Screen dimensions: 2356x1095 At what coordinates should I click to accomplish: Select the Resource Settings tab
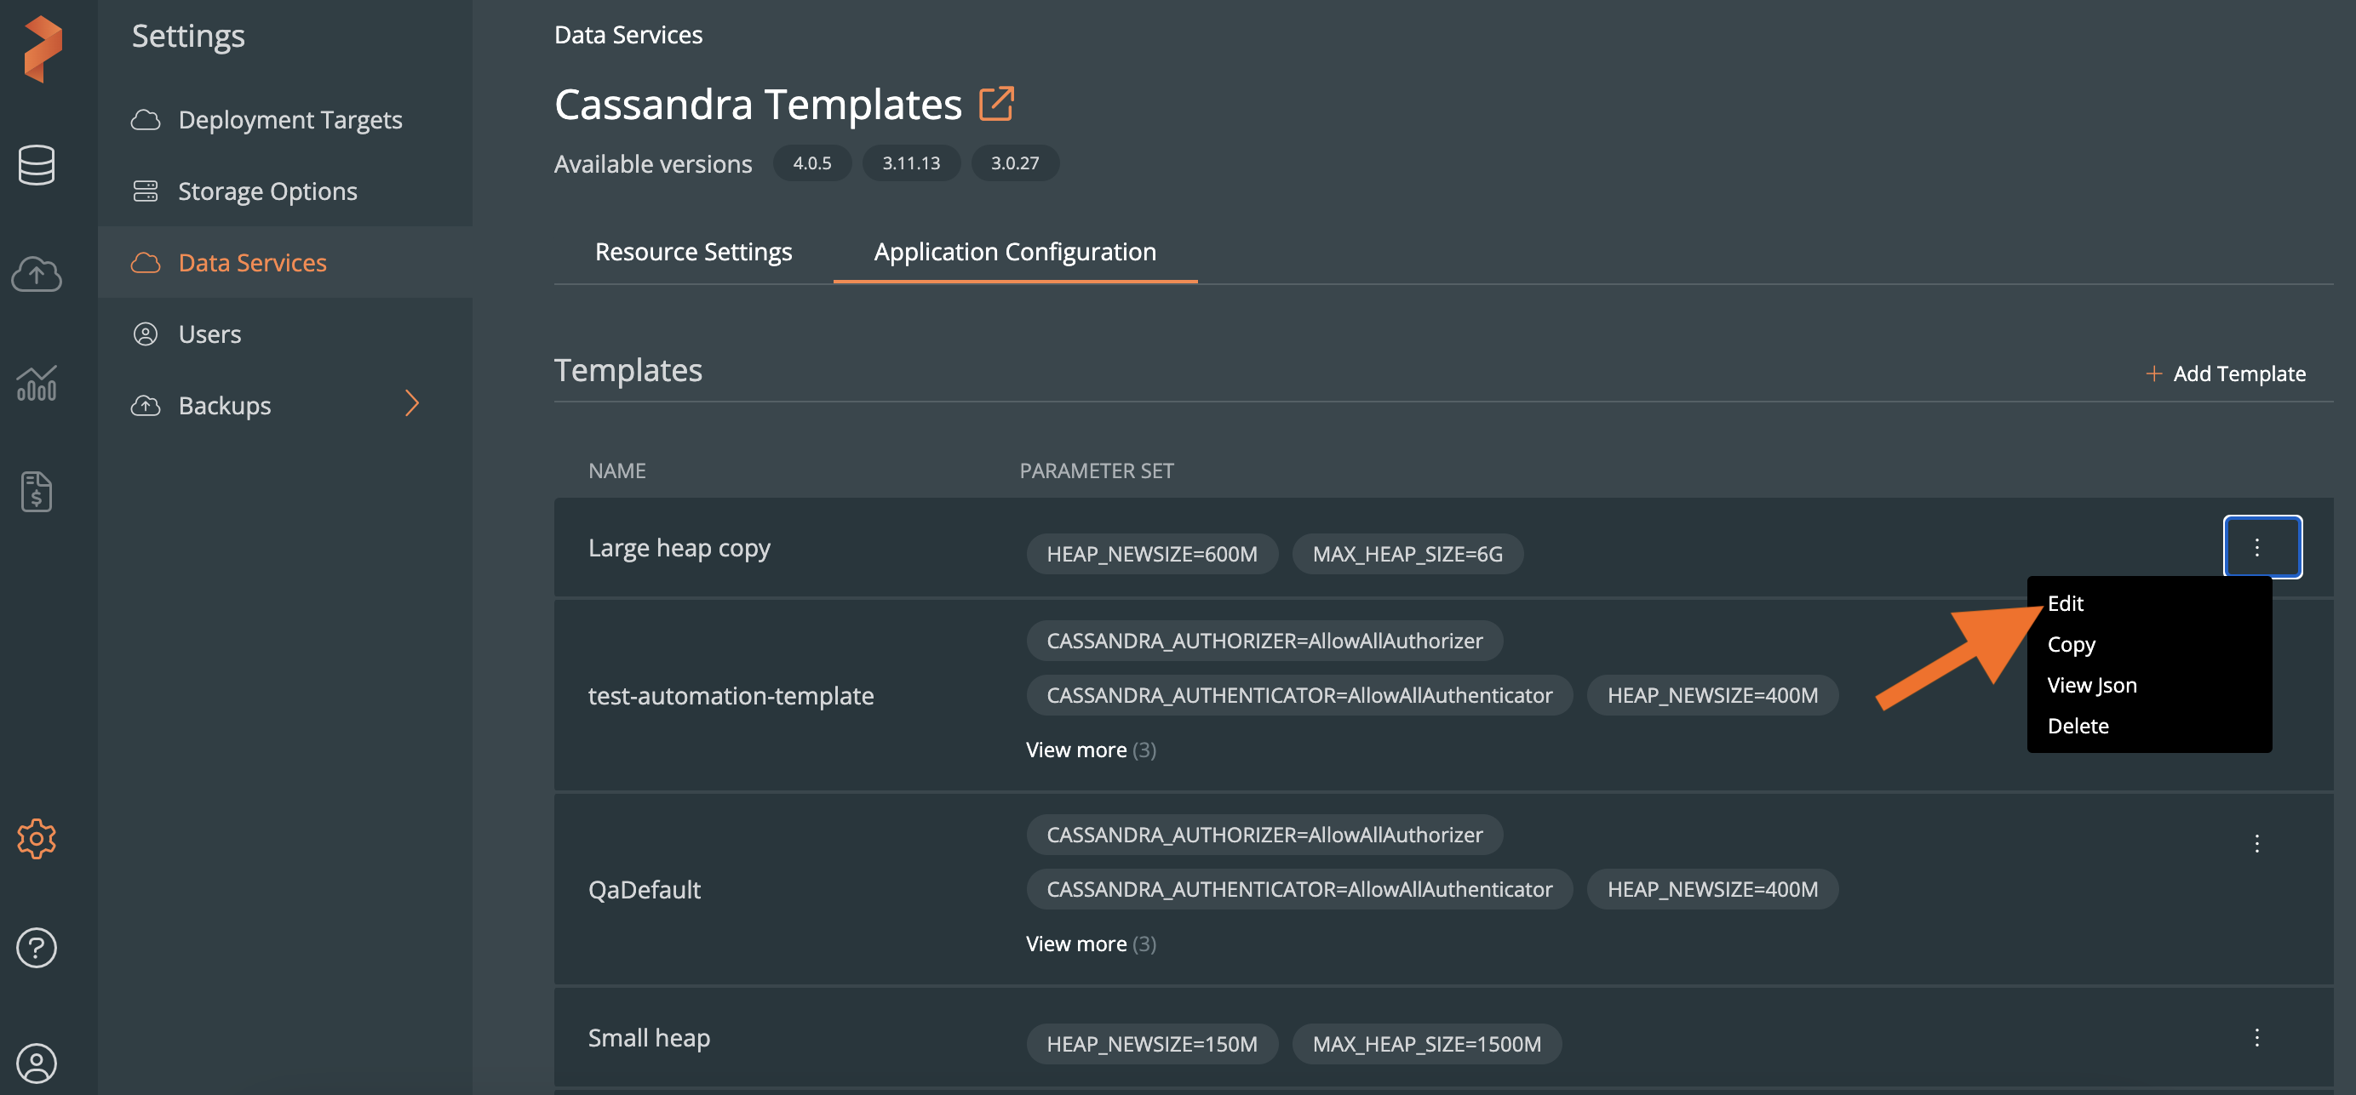pyautogui.click(x=693, y=251)
